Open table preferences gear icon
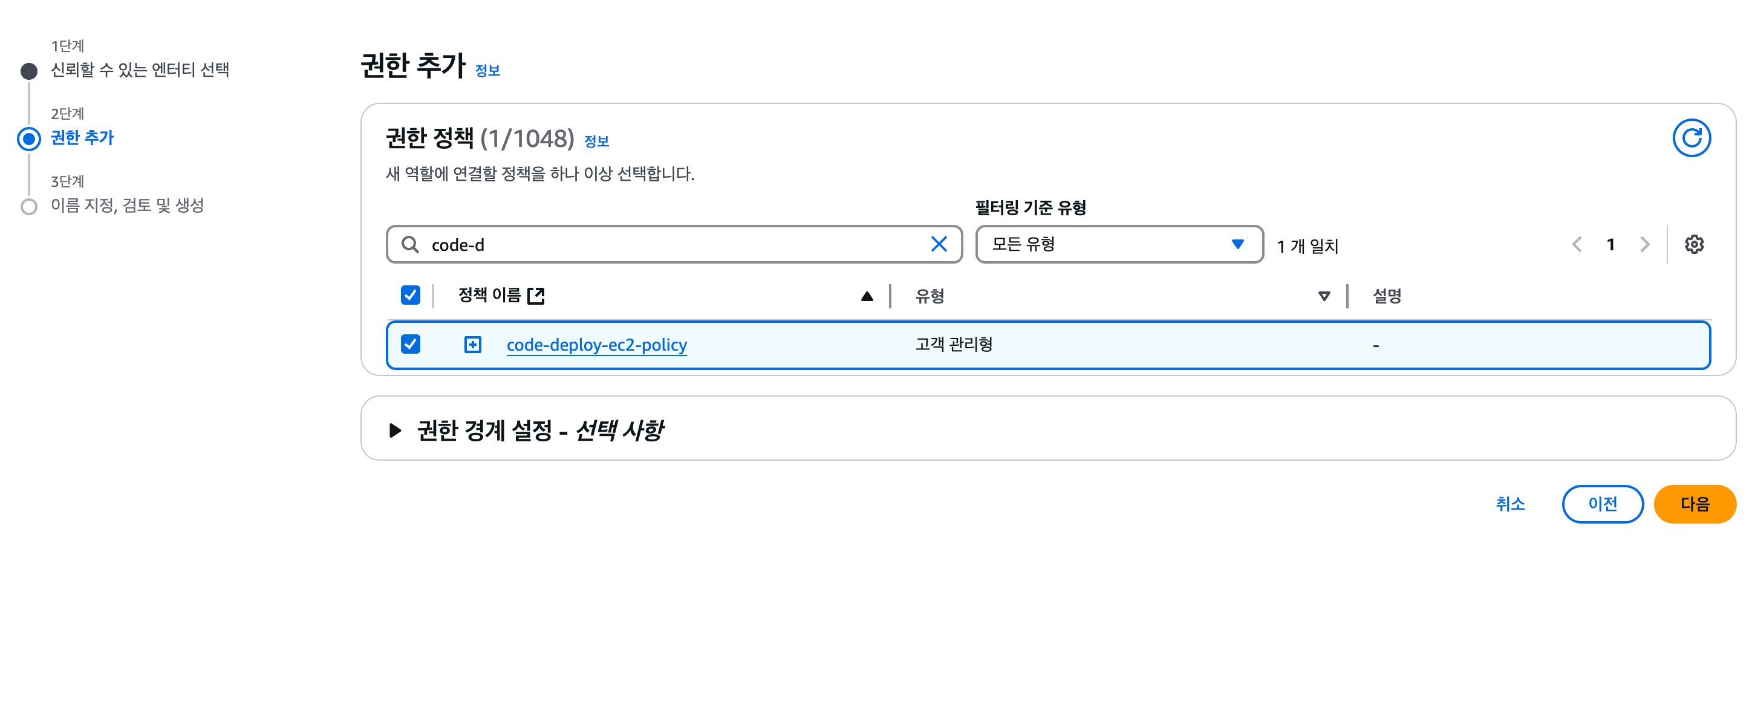 point(1694,244)
